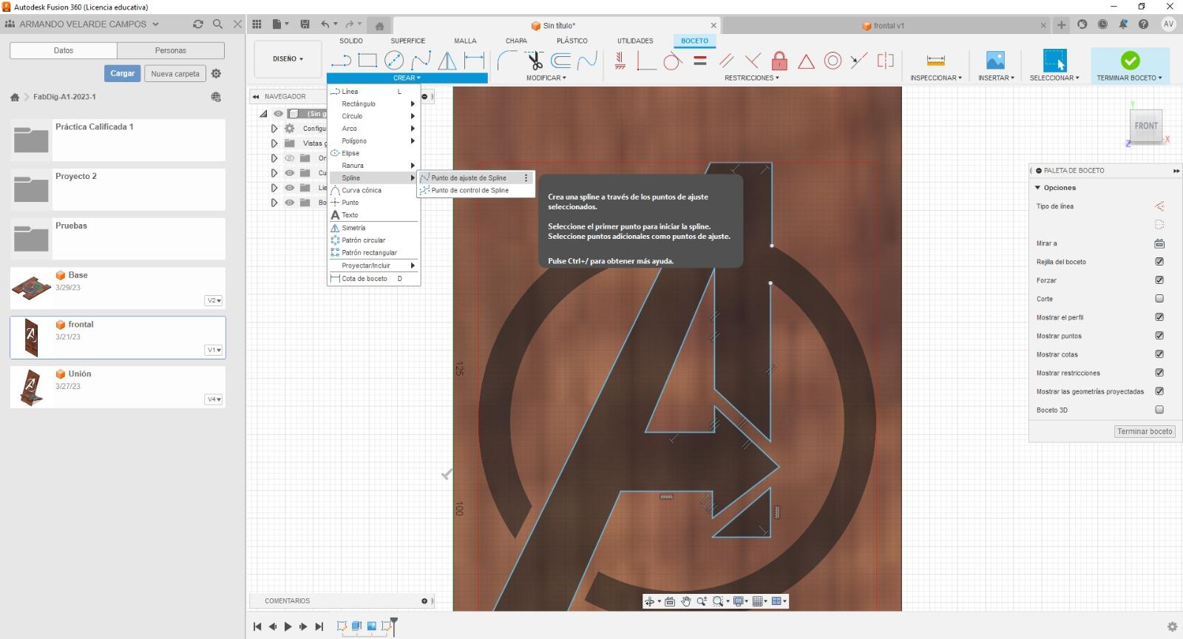Select the Pan hand tool in navigation bar
The height and width of the screenshot is (639, 1183).
pos(685,601)
